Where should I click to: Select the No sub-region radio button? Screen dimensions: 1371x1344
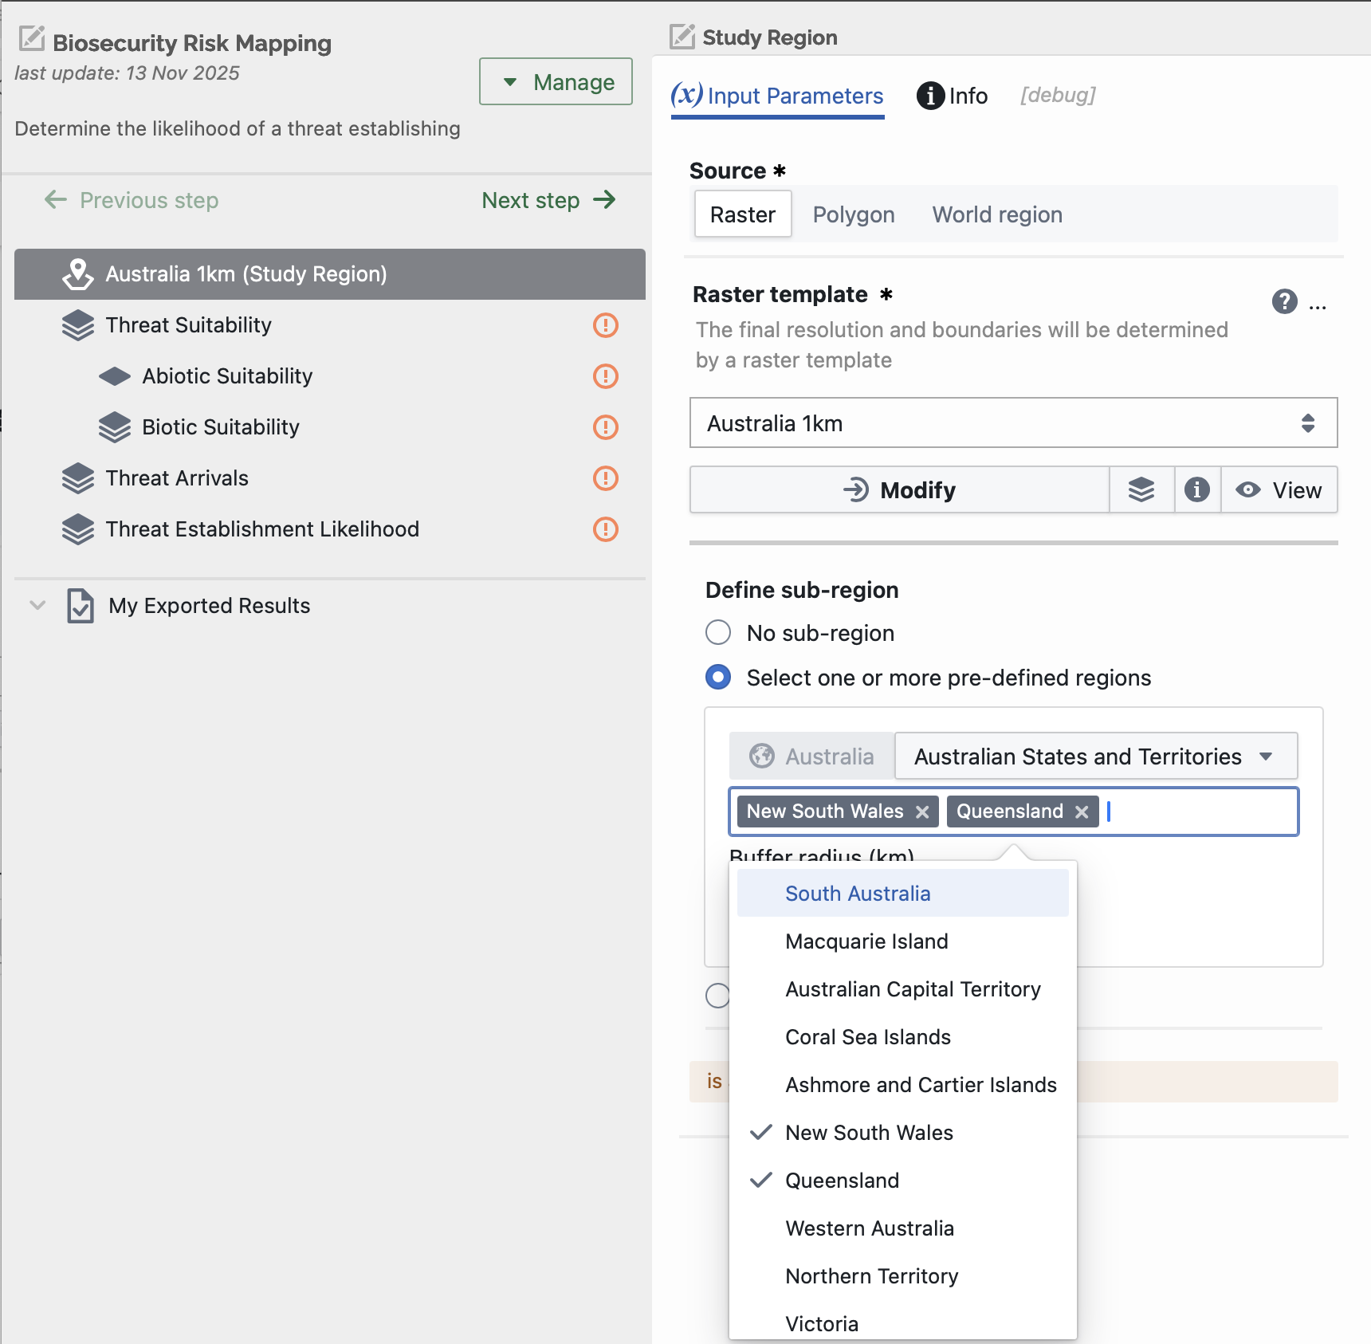pos(718,633)
